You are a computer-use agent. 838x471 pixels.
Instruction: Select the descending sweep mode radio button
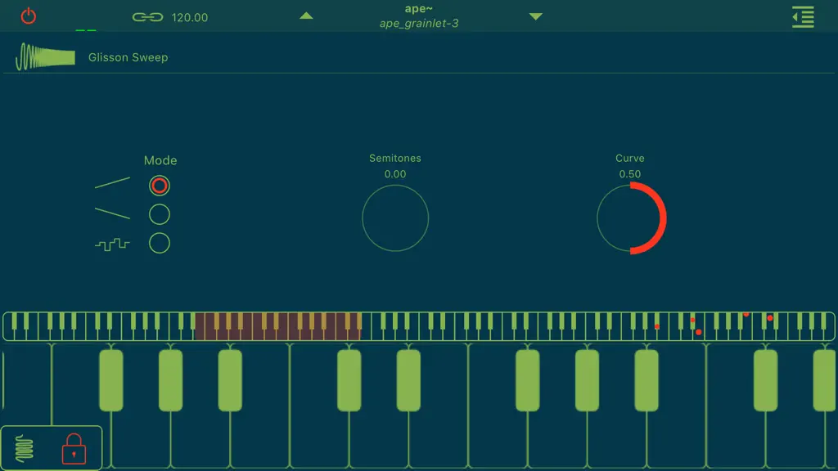click(160, 215)
